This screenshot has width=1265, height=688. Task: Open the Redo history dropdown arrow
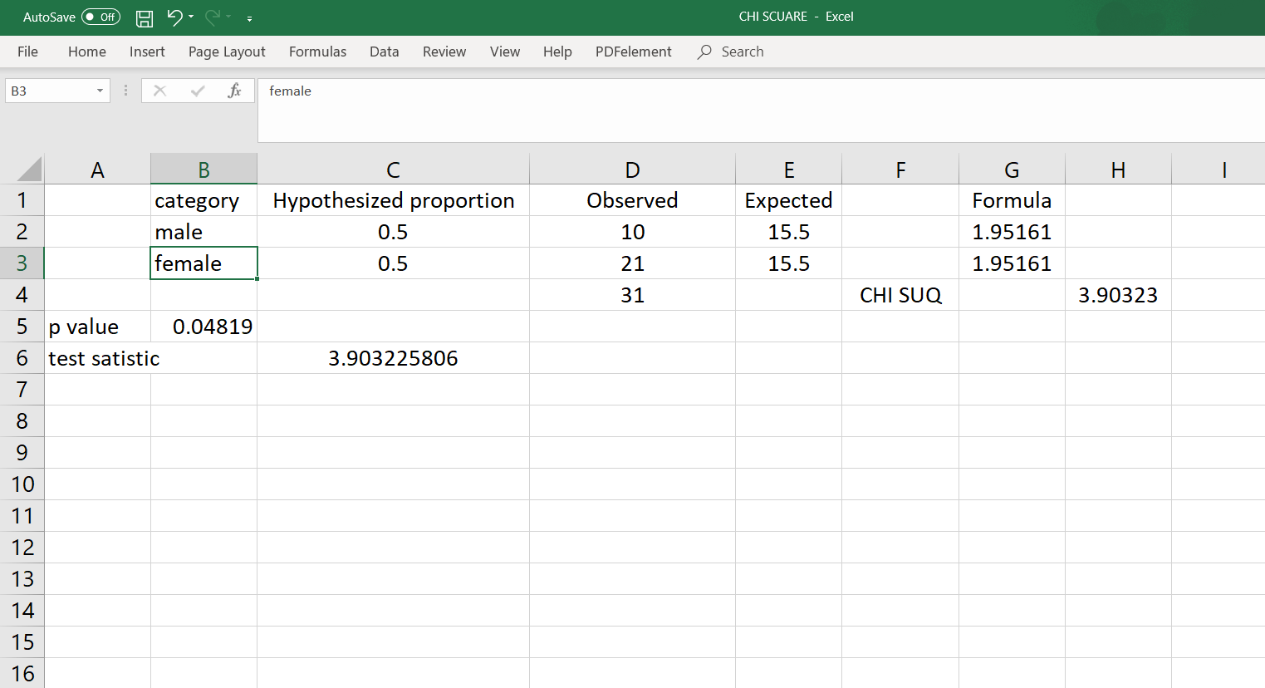pos(228,17)
